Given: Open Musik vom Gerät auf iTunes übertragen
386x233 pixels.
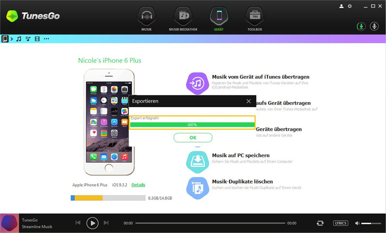Looking at the screenshot, I should 261,77.
